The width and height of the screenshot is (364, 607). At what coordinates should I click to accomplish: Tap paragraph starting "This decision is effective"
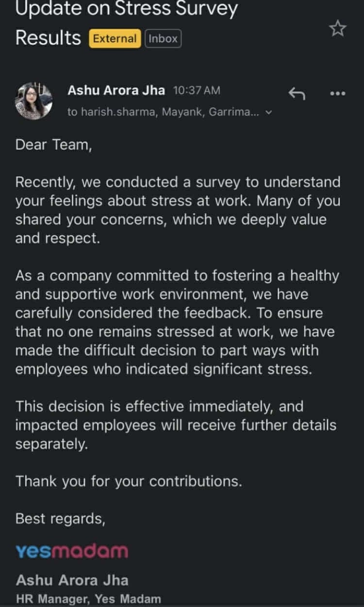coord(176,425)
